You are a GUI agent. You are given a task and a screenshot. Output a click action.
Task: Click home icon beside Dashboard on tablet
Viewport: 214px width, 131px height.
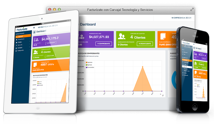[x=34, y=32]
